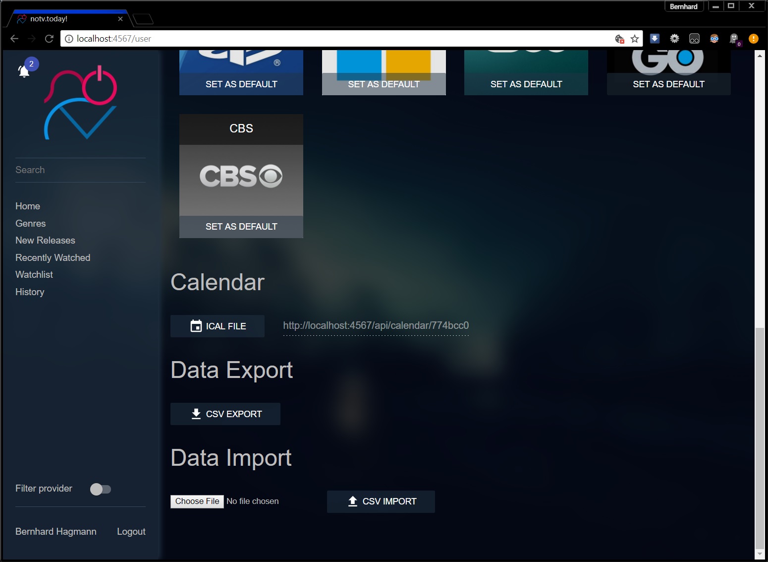Select the calendar URL text field
The image size is (768, 562).
[x=376, y=326]
